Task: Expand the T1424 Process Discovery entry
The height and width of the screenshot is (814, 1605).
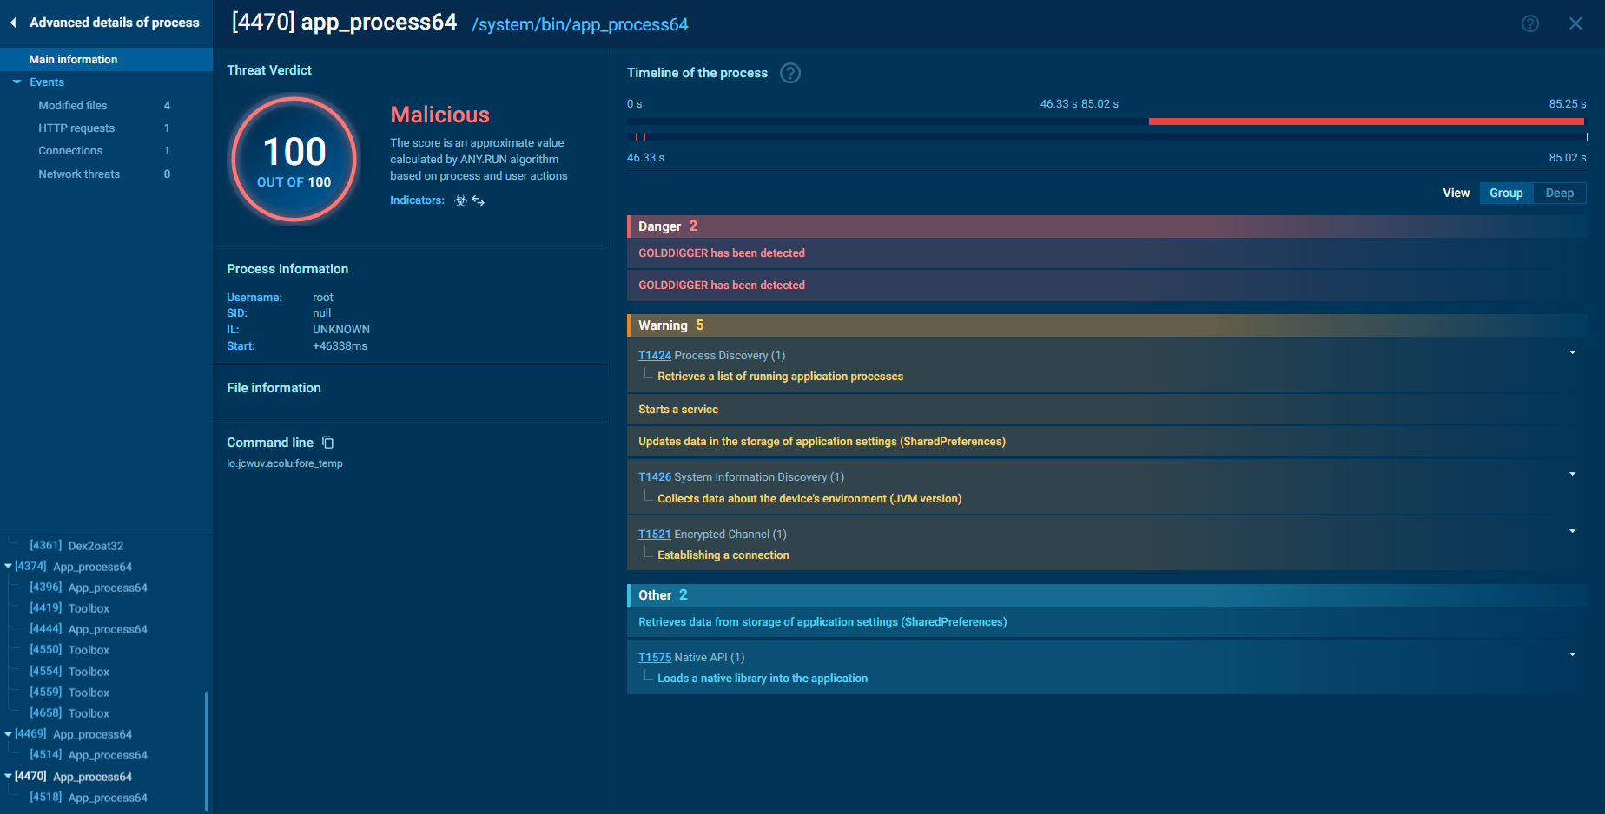Action: 1572,352
